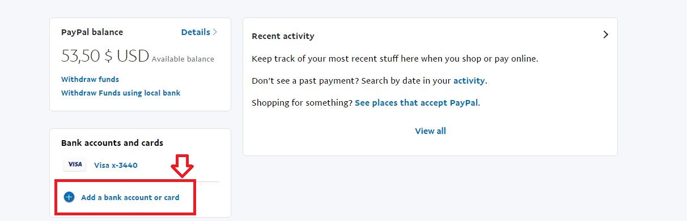The image size is (687, 221).
Task: Open the PayPal balance Details link
Action: pos(196,32)
